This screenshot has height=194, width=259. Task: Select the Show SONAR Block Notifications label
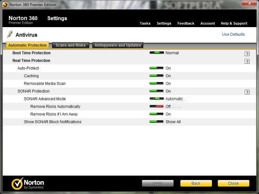(52, 122)
